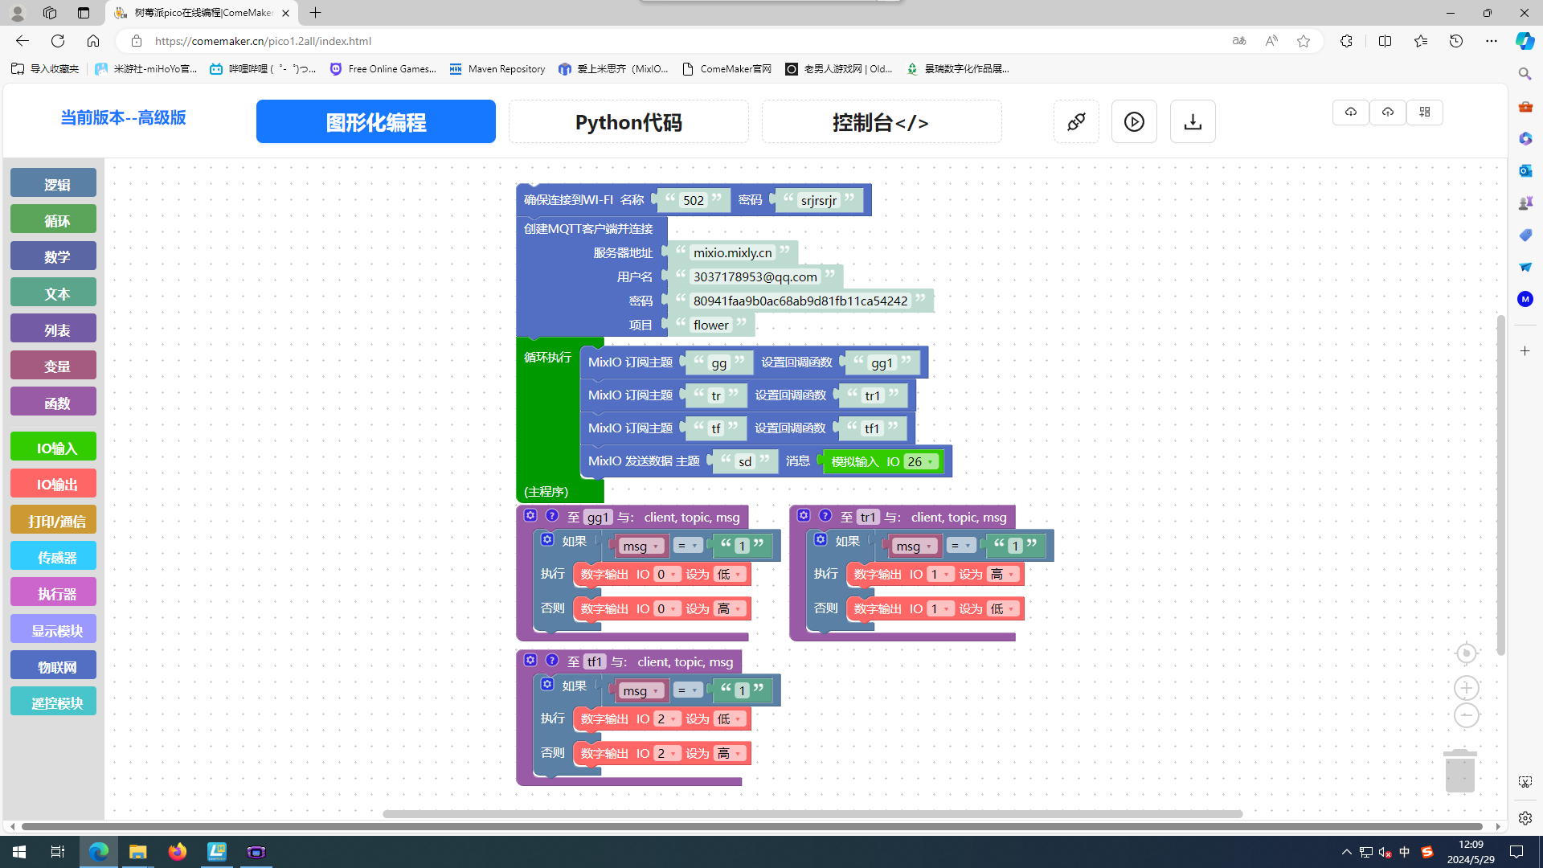This screenshot has height=868, width=1543.
Task: Open the 显示模块 block category
Action: click(x=53, y=630)
